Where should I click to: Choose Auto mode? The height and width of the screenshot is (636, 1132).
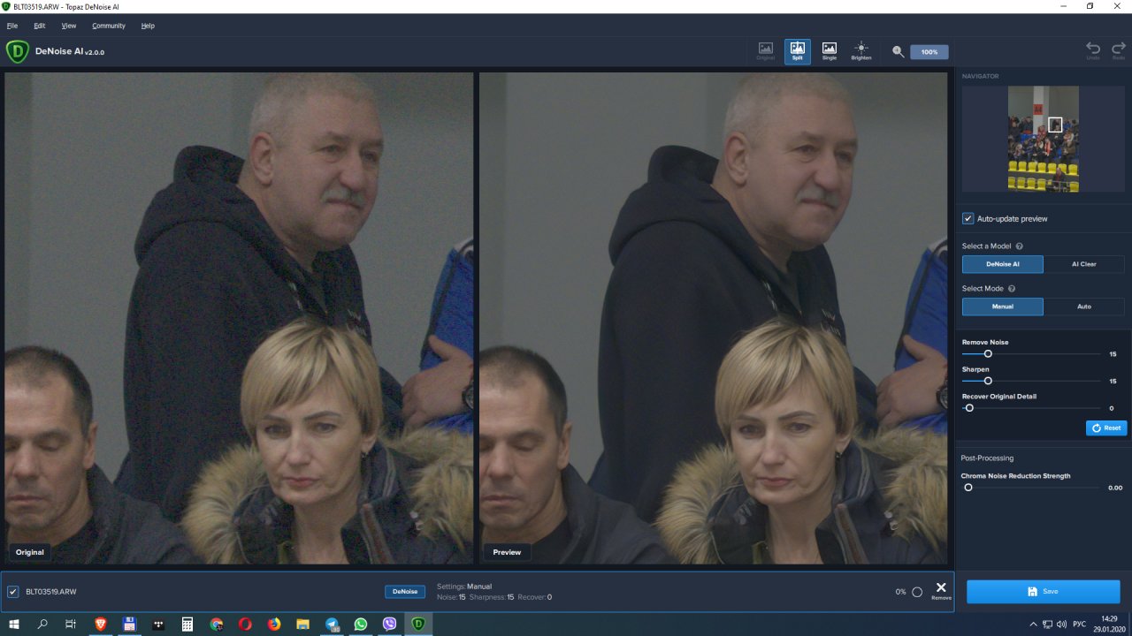(x=1084, y=307)
